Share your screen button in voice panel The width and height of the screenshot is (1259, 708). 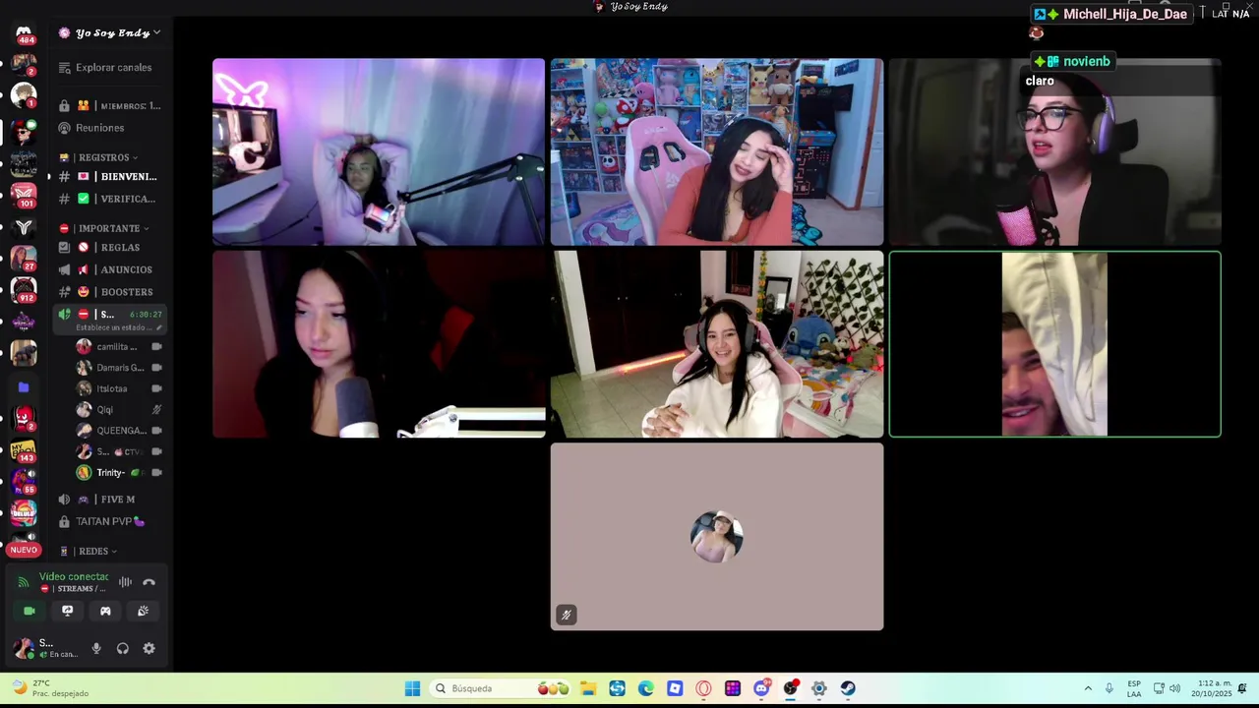(x=67, y=611)
